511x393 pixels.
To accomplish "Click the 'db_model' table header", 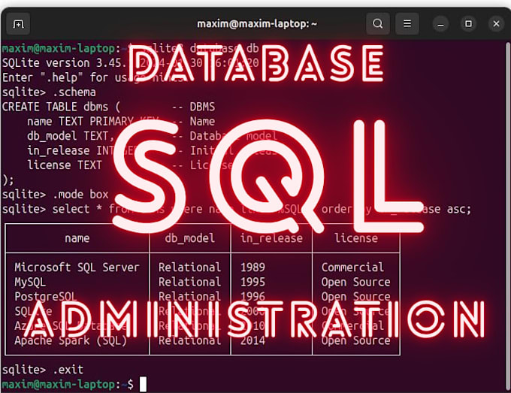I will coord(189,238).
